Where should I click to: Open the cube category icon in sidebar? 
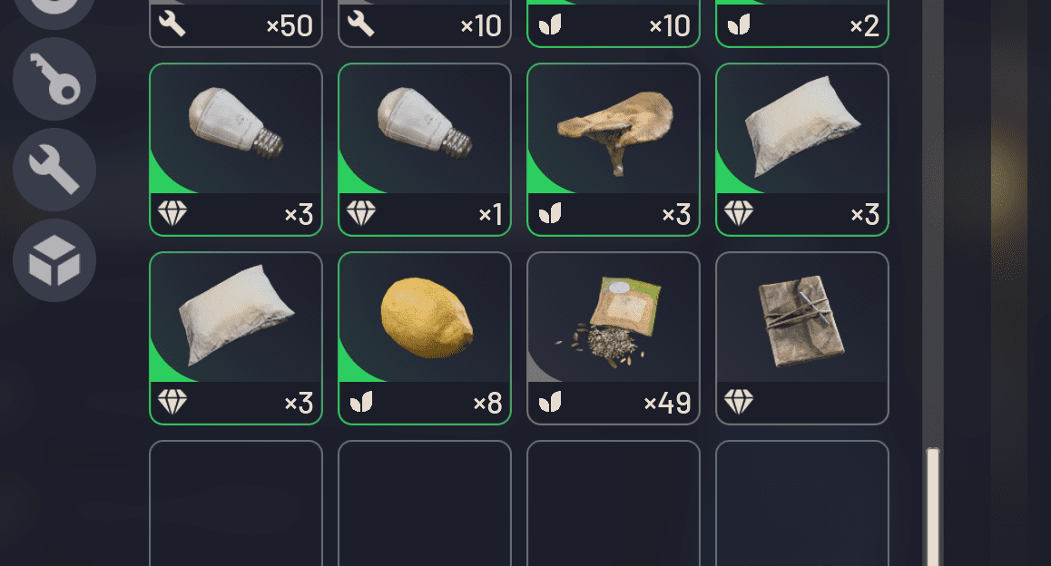tap(54, 260)
